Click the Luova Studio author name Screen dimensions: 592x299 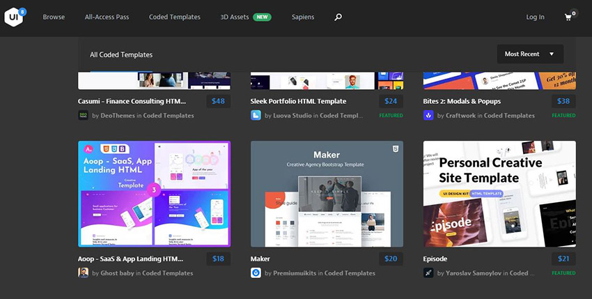(293, 116)
